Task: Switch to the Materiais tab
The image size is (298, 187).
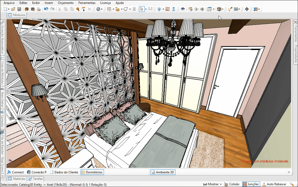Action: (x=17, y=179)
